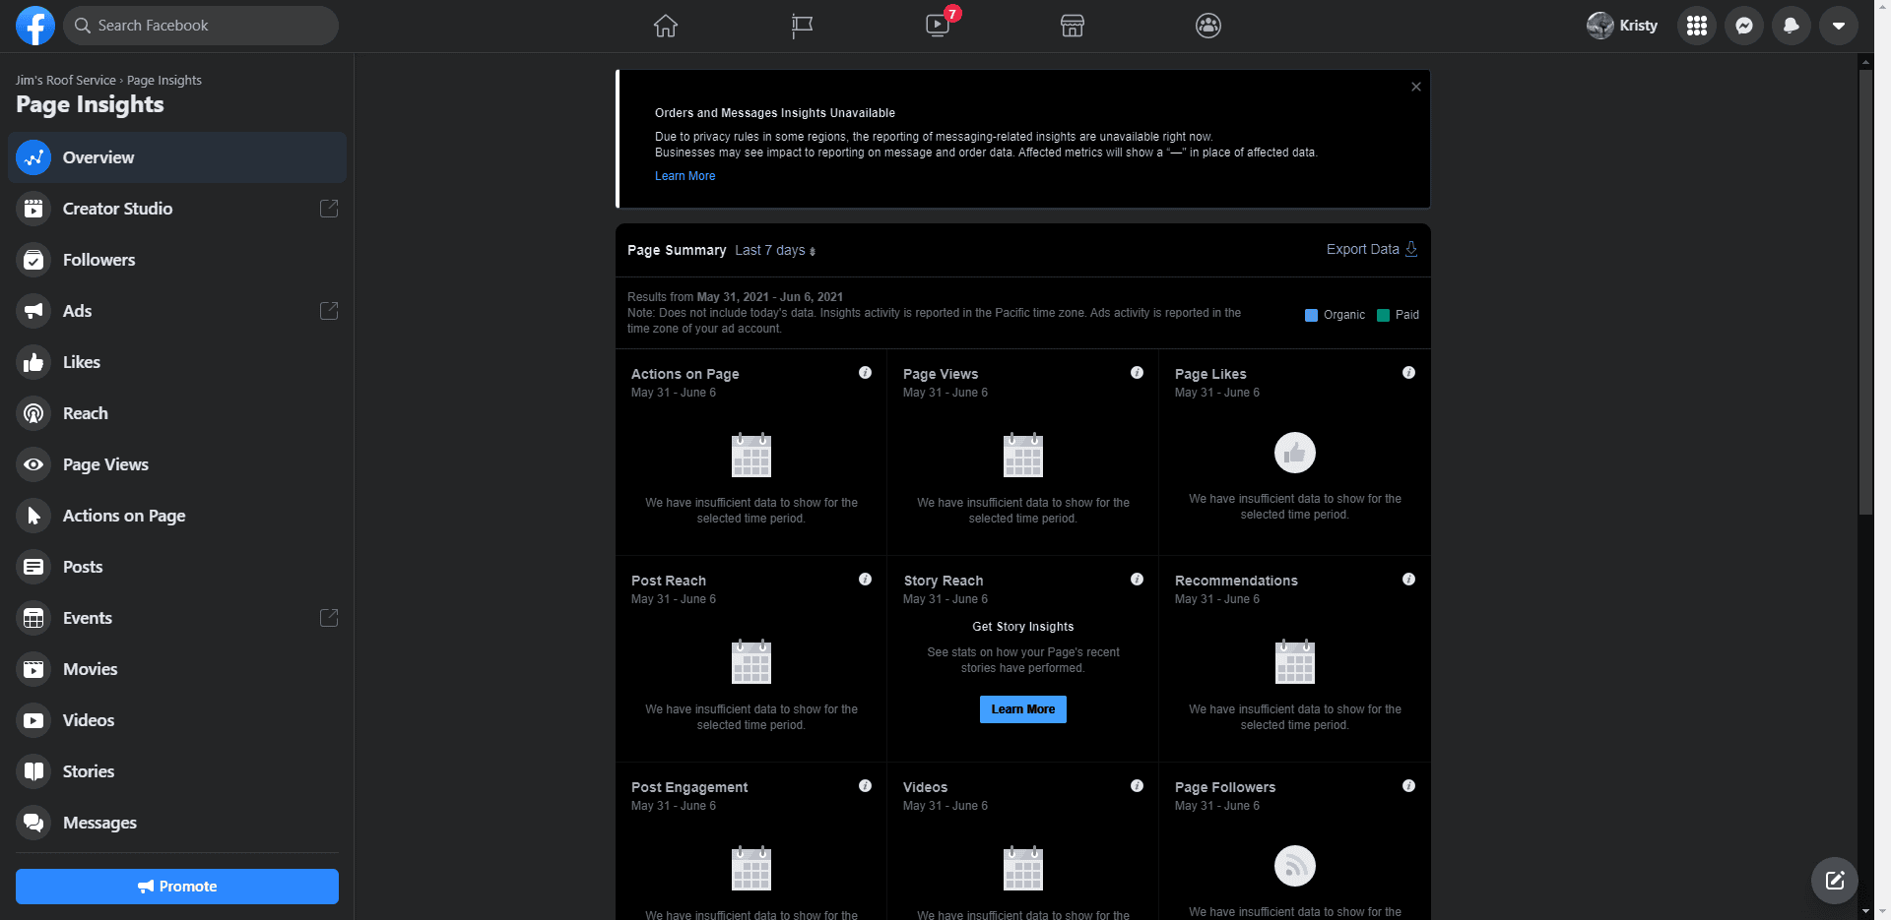Click the info icon on Page Likes card

[1408, 373]
